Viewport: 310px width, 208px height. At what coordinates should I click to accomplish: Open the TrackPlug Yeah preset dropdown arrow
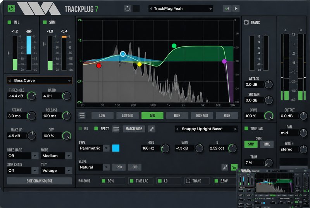210,9
